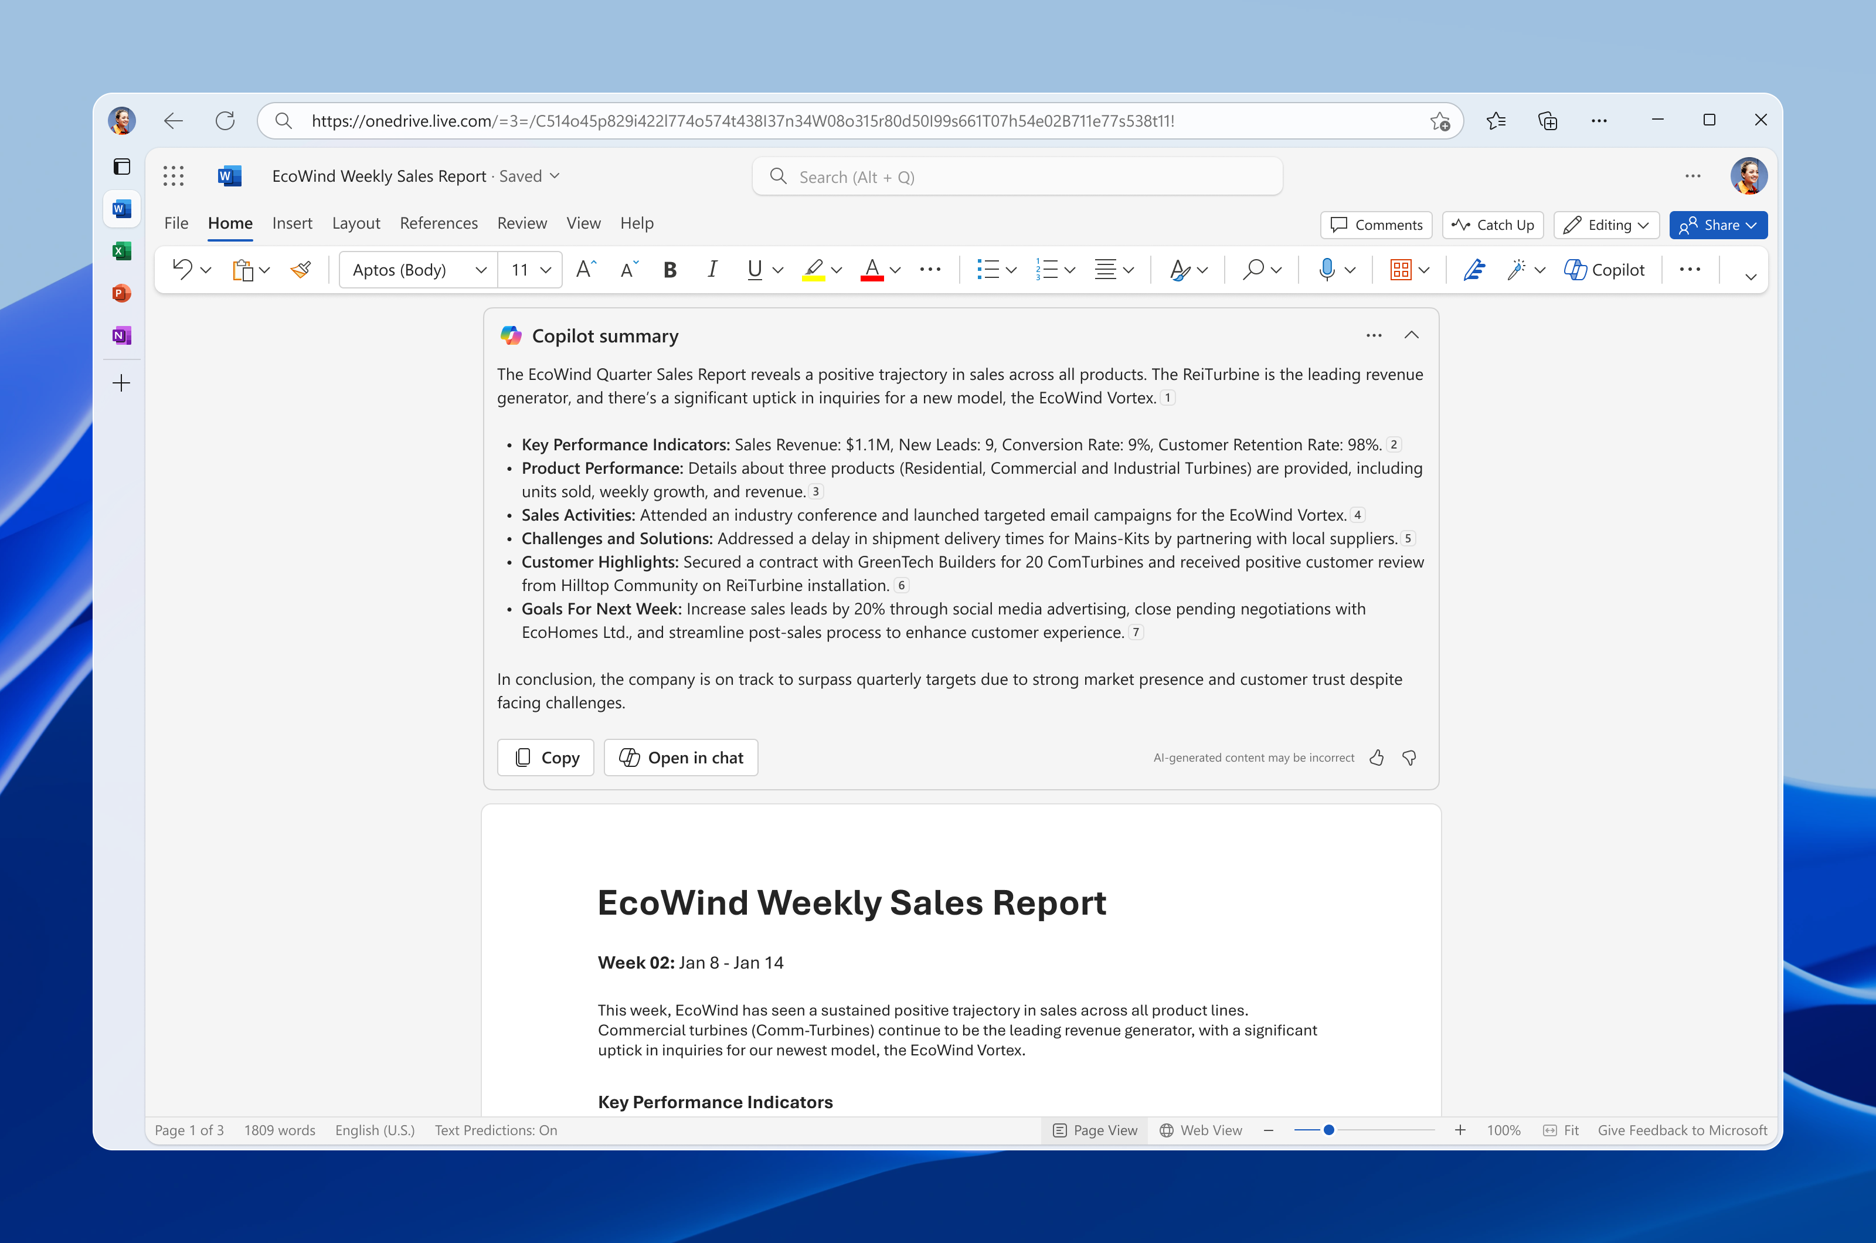Click the Dictate microphone icon
The height and width of the screenshot is (1243, 1876).
[x=1326, y=270]
